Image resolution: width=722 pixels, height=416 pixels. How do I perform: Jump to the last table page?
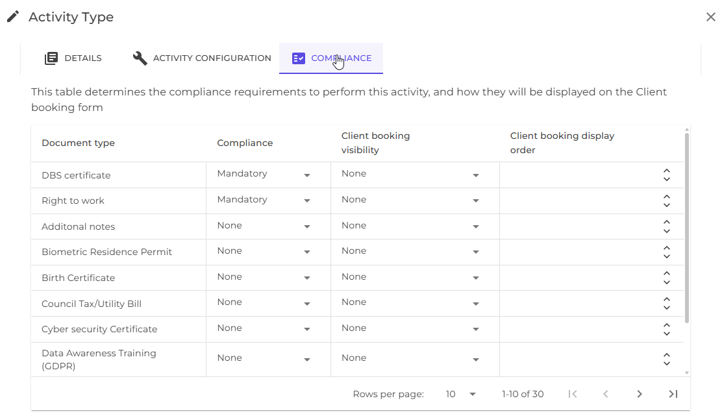point(673,394)
